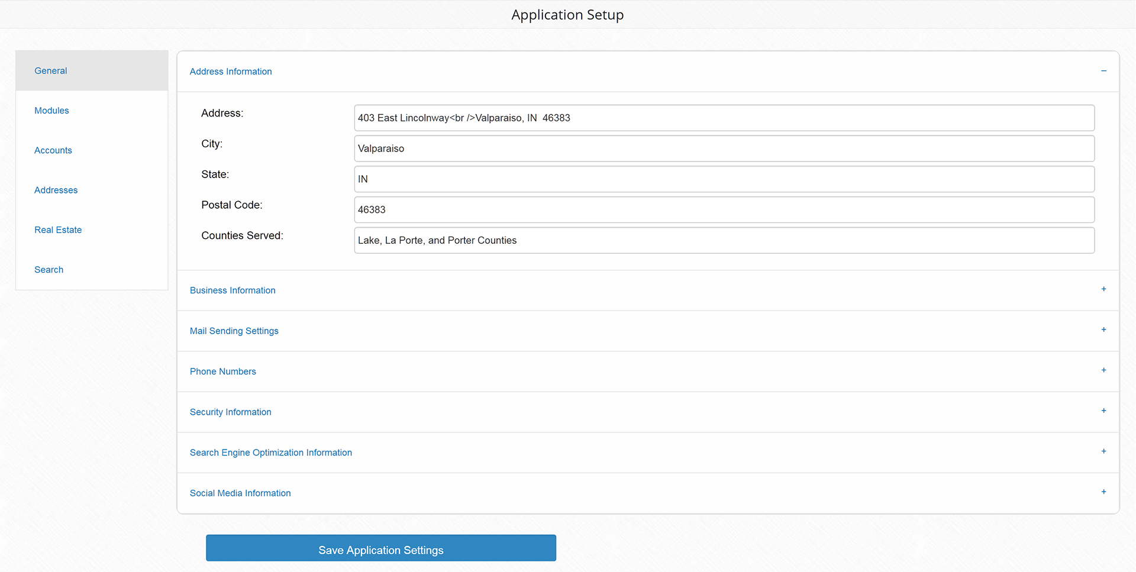Click the Postal Code field
1136x572 pixels.
click(x=724, y=210)
